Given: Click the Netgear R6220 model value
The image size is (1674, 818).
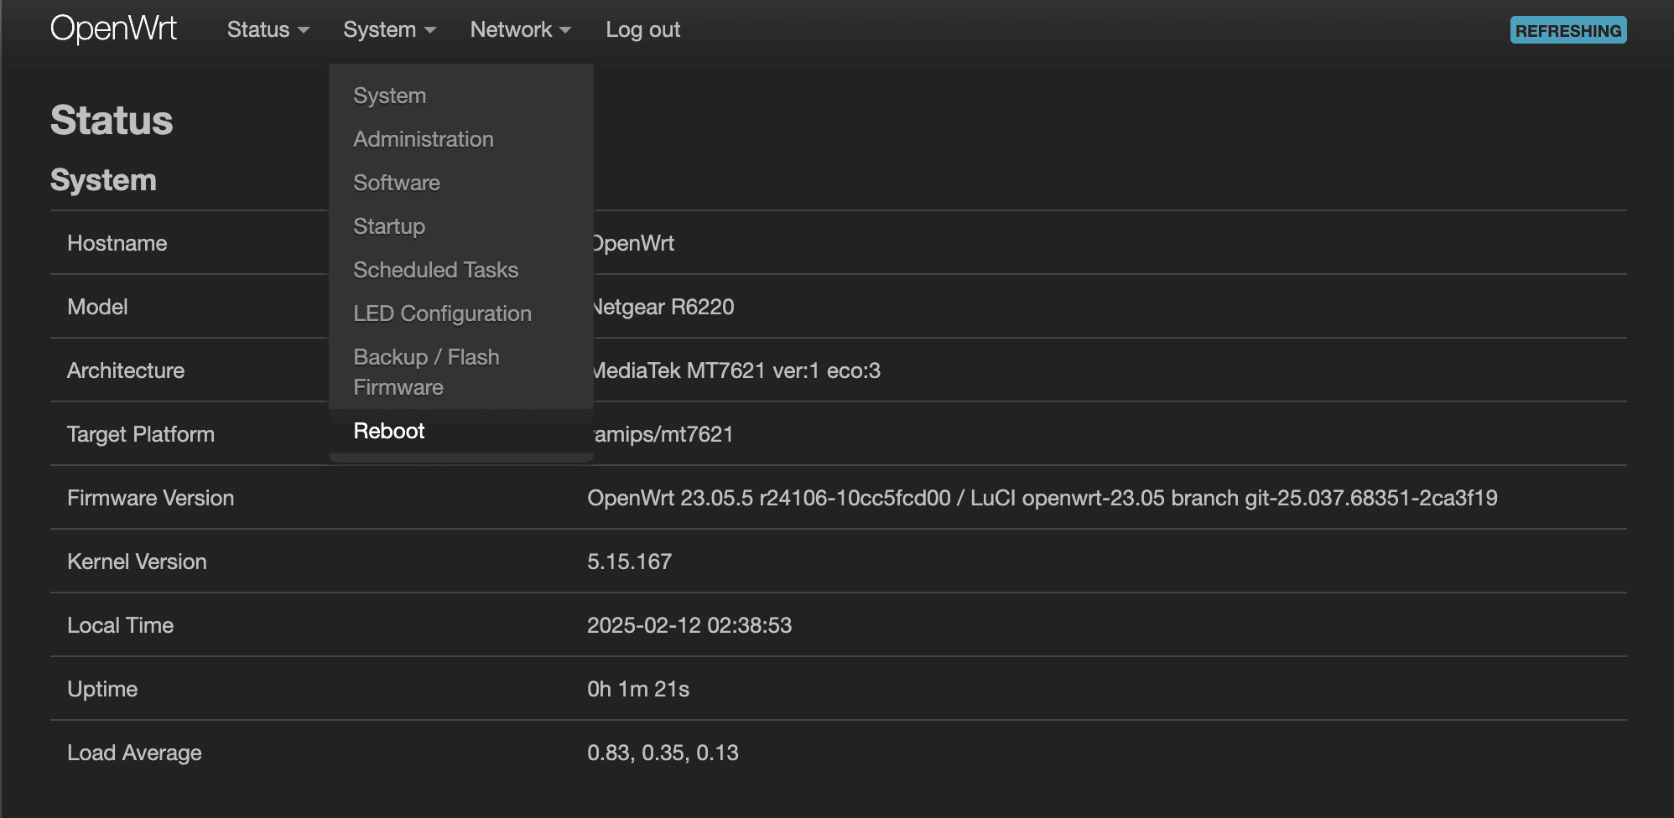Looking at the screenshot, I should point(663,307).
